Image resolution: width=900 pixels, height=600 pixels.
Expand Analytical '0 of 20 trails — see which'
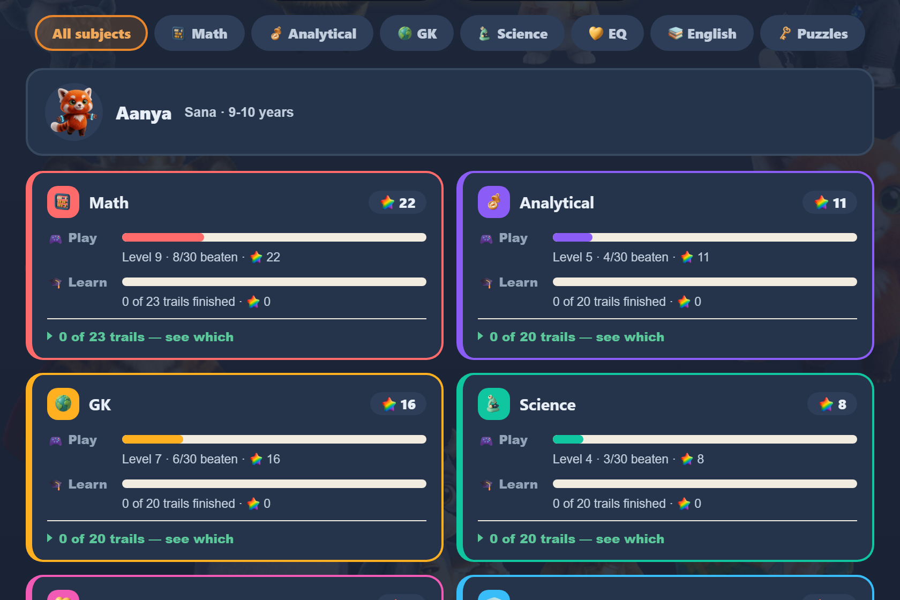(x=571, y=337)
